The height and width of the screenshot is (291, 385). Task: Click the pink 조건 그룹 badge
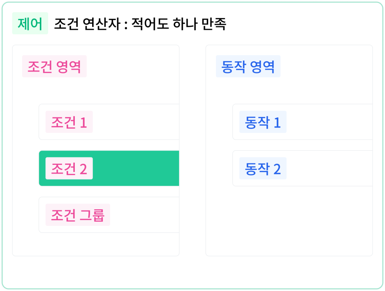click(x=77, y=215)
